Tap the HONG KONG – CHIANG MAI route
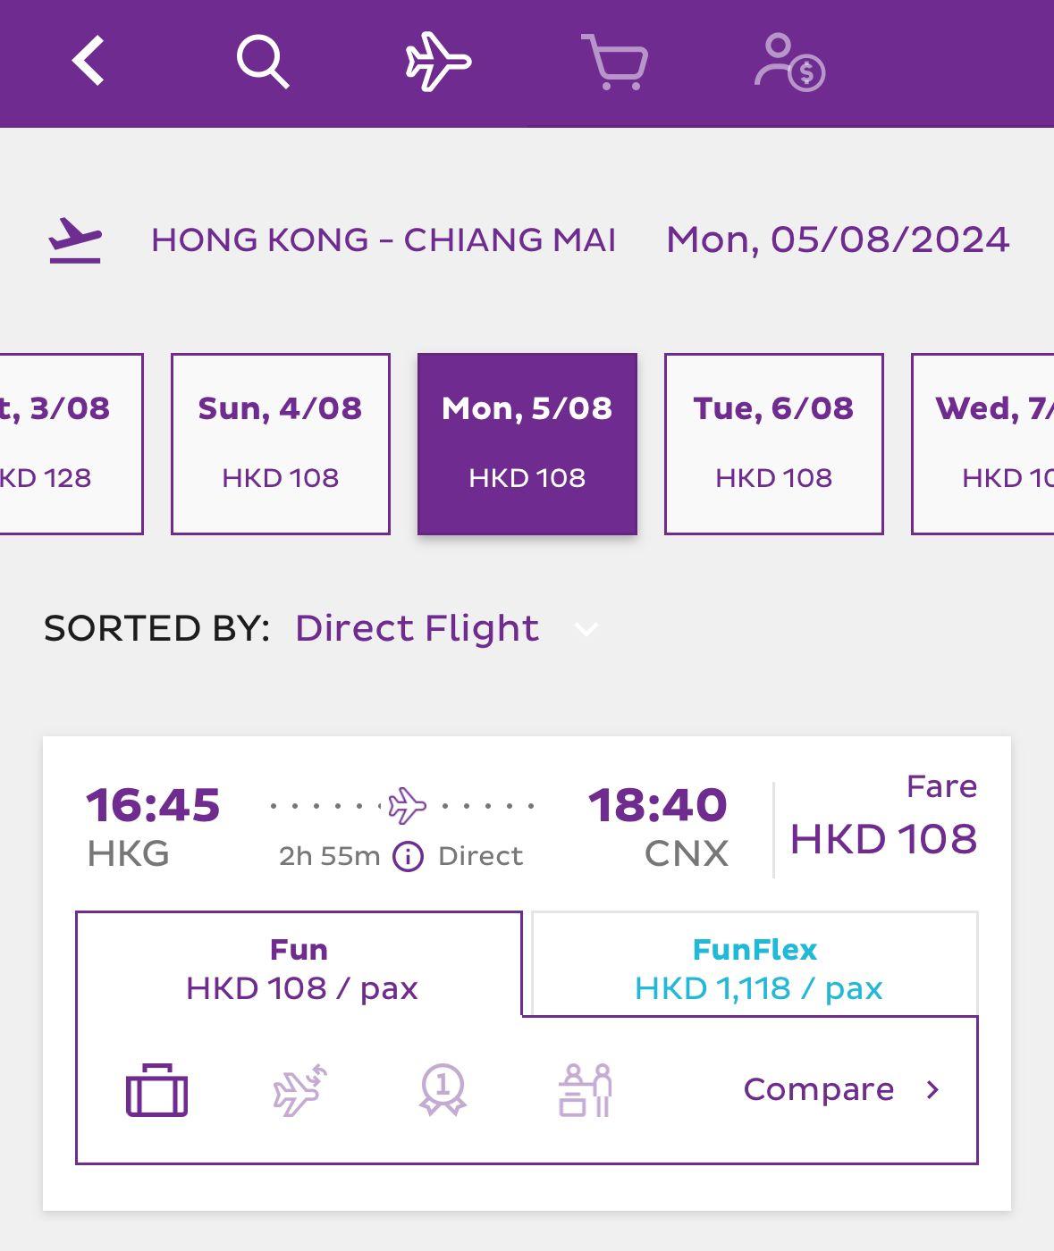The width and height of the screenshot is (1054, 1251). pyautogui.click(x=384, y=239)
